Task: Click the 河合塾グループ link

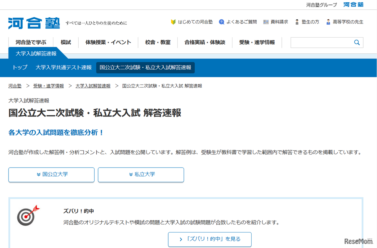Action: pyautogui.click(x=321, y=5)
